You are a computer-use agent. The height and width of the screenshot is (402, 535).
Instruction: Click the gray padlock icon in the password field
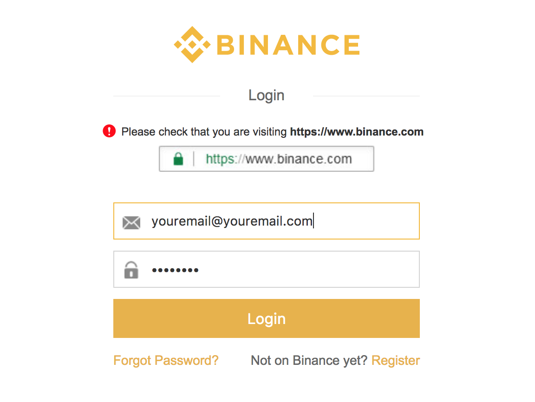click(131, 270)
